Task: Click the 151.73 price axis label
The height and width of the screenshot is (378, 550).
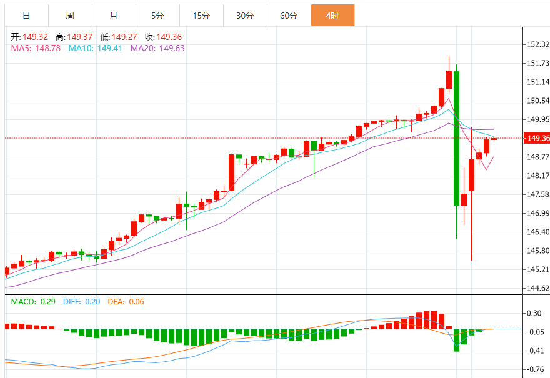Action: coord(538,63)
